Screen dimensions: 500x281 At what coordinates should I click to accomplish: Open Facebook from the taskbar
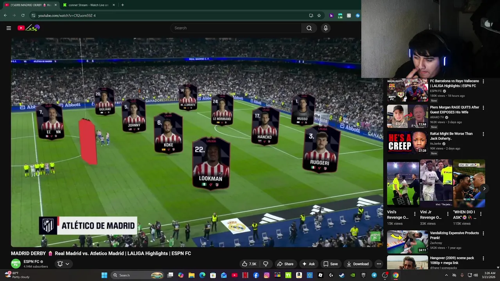[x=256, y=275]
